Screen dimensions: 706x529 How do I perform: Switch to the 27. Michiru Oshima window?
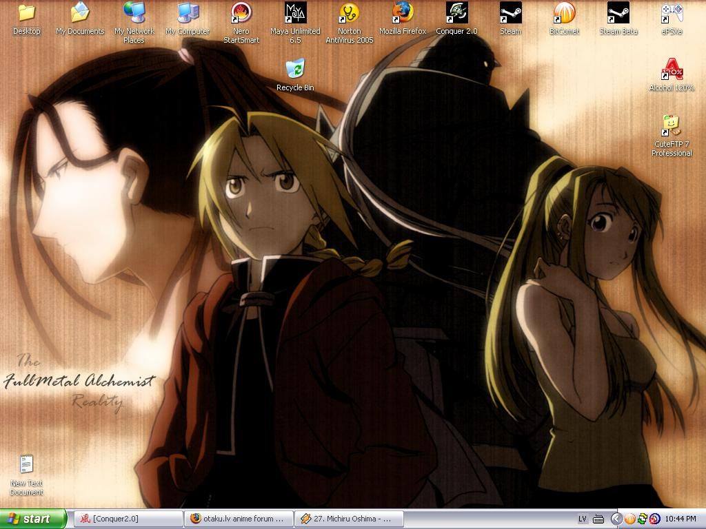349,519
